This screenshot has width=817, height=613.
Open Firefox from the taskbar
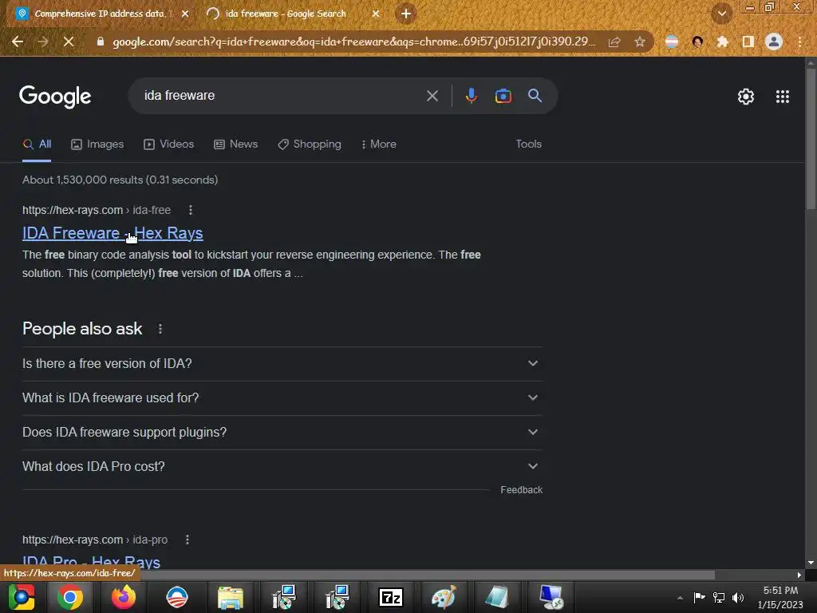tap(124, 597)
